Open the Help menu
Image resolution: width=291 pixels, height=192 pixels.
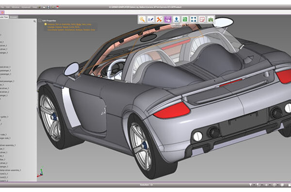coord(35,7)
